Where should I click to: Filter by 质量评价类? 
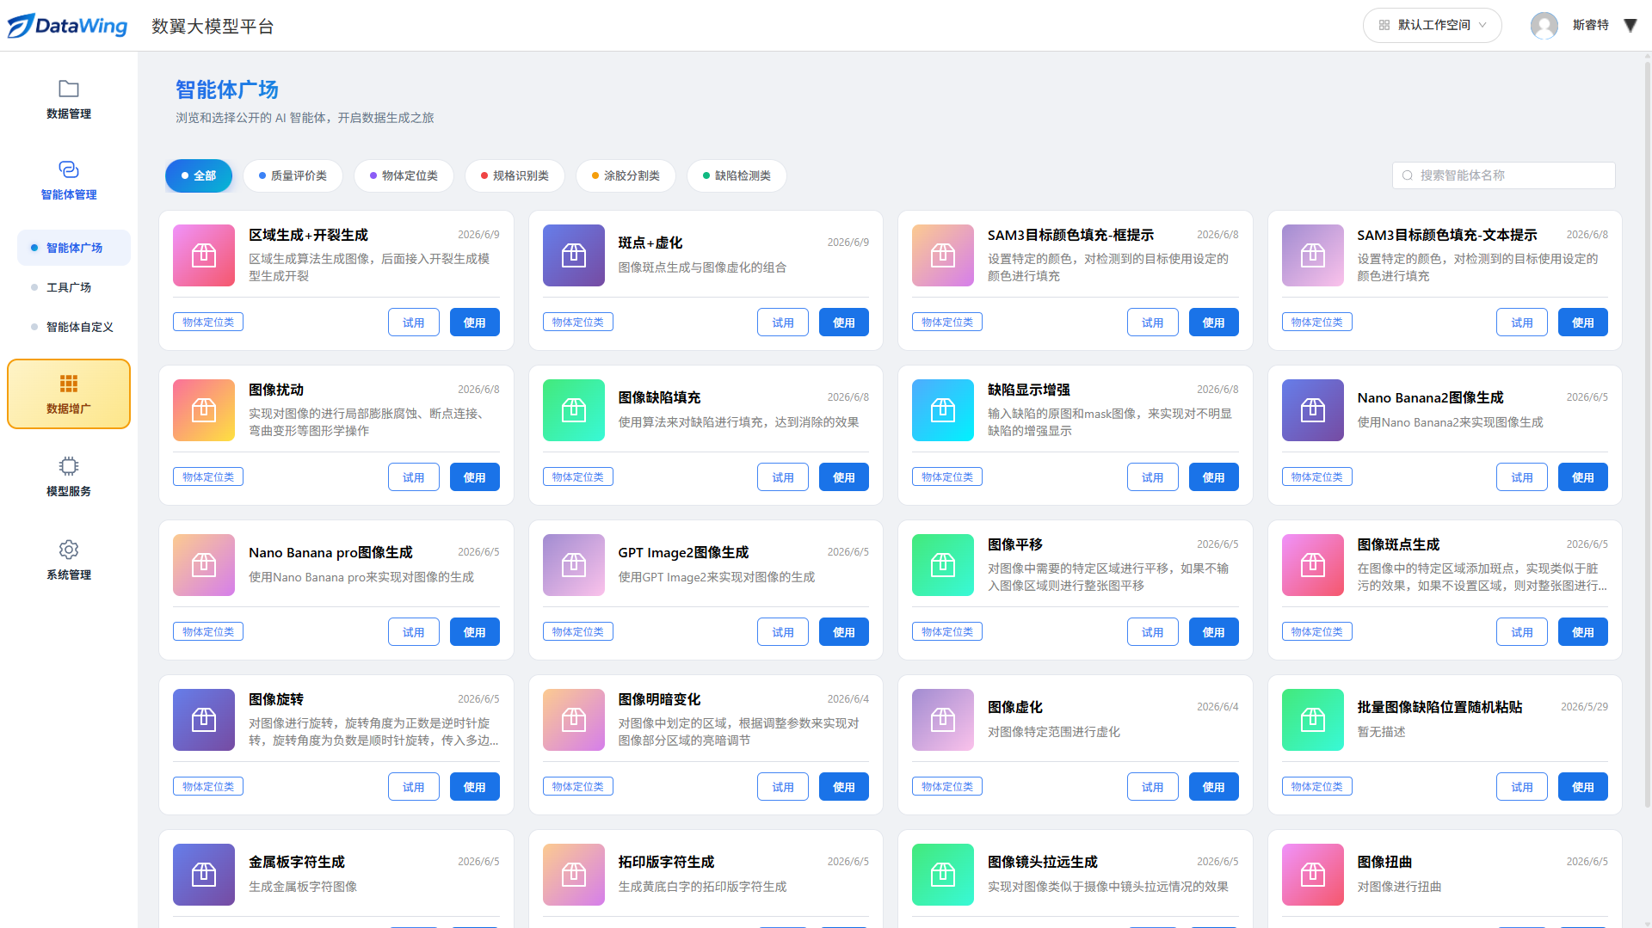(293, 175)
